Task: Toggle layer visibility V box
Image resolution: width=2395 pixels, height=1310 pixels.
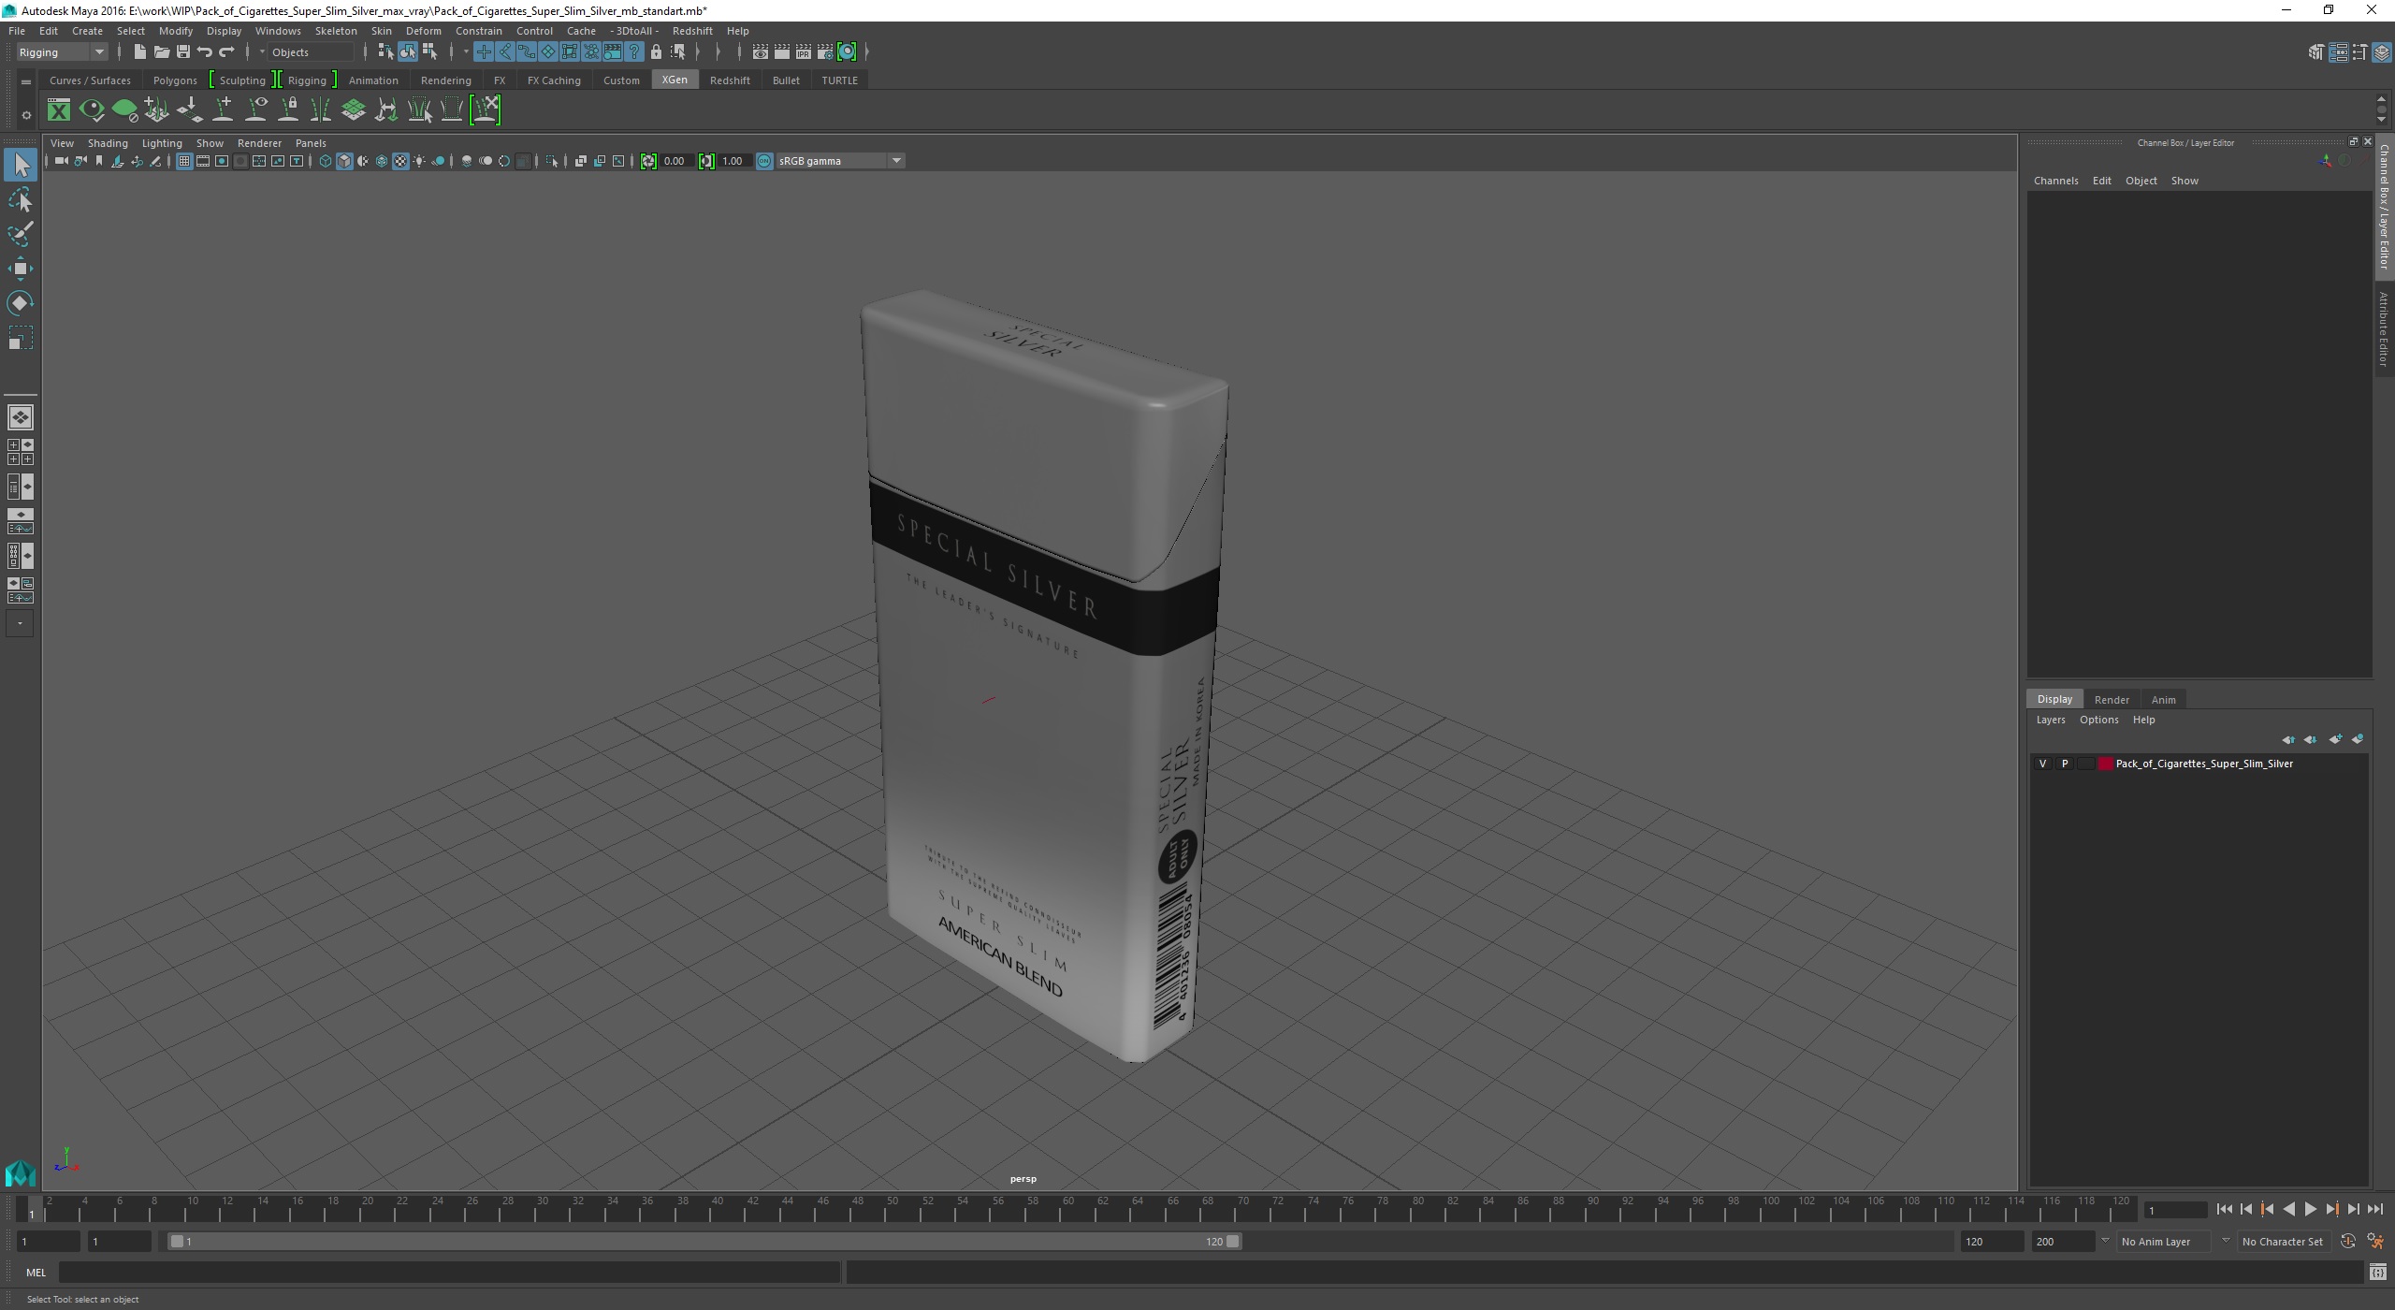Action: [2042, 764]
